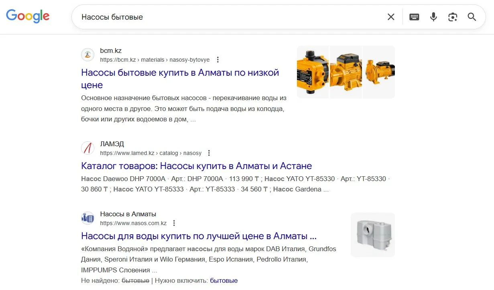The width and height of the screenshot is (494, 290).
Task: Click the bcm.kz site favicon
Action: [x=87, y=55]
